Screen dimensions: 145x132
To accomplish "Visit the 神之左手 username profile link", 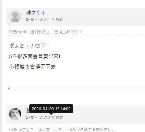I will (36, 13).
